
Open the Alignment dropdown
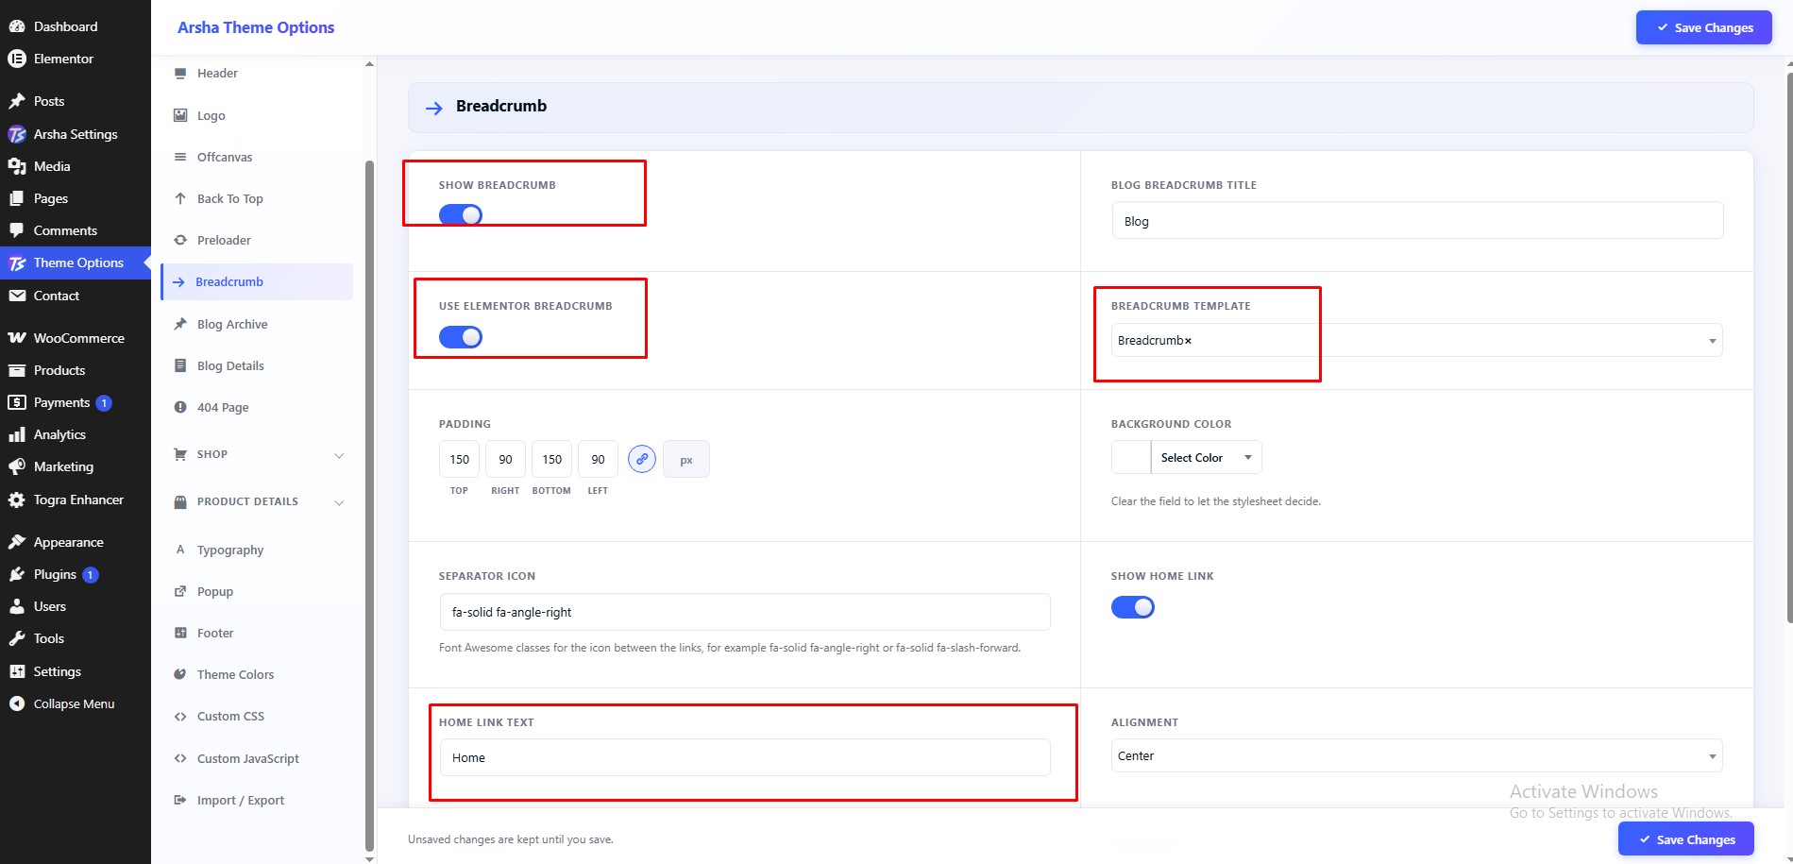tap(1417, 756)
